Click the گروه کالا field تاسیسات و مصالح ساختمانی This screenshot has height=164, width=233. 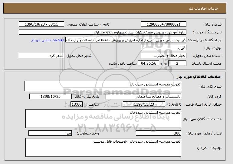143,97
